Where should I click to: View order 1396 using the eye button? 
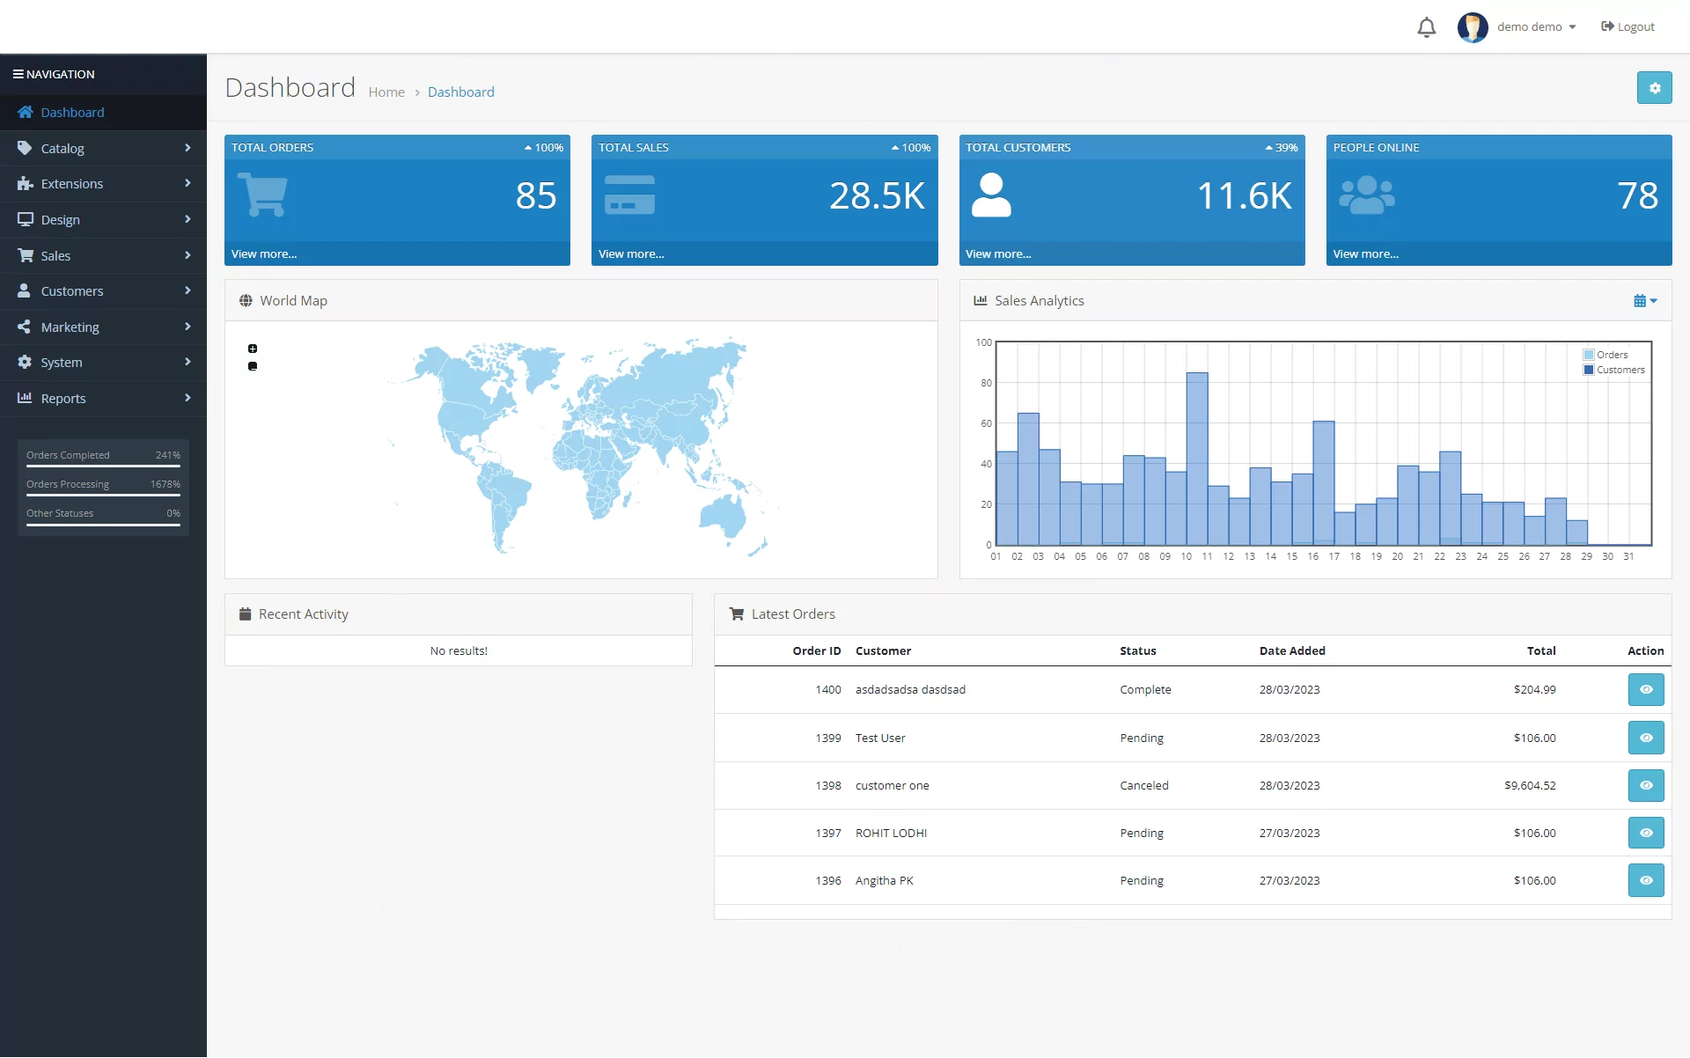[1645, 880]
